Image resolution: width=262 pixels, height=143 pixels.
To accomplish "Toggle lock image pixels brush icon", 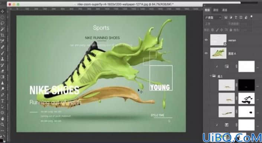I will [217, 30].
